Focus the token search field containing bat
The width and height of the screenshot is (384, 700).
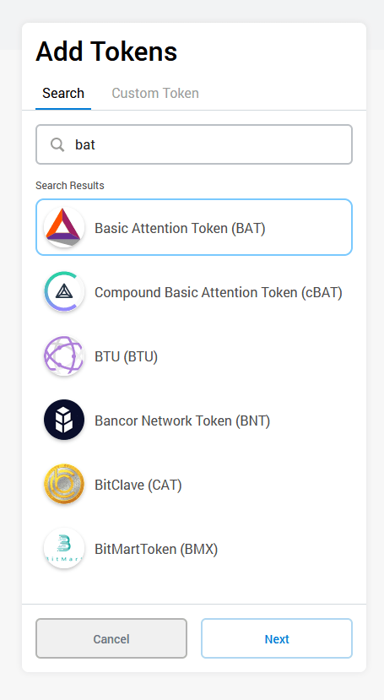(194, 144)
